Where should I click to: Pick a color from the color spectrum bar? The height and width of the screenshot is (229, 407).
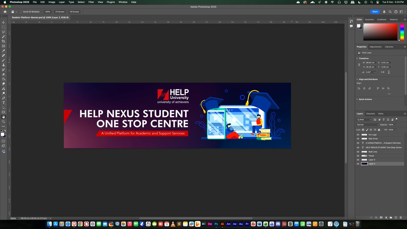pos(402,32)
